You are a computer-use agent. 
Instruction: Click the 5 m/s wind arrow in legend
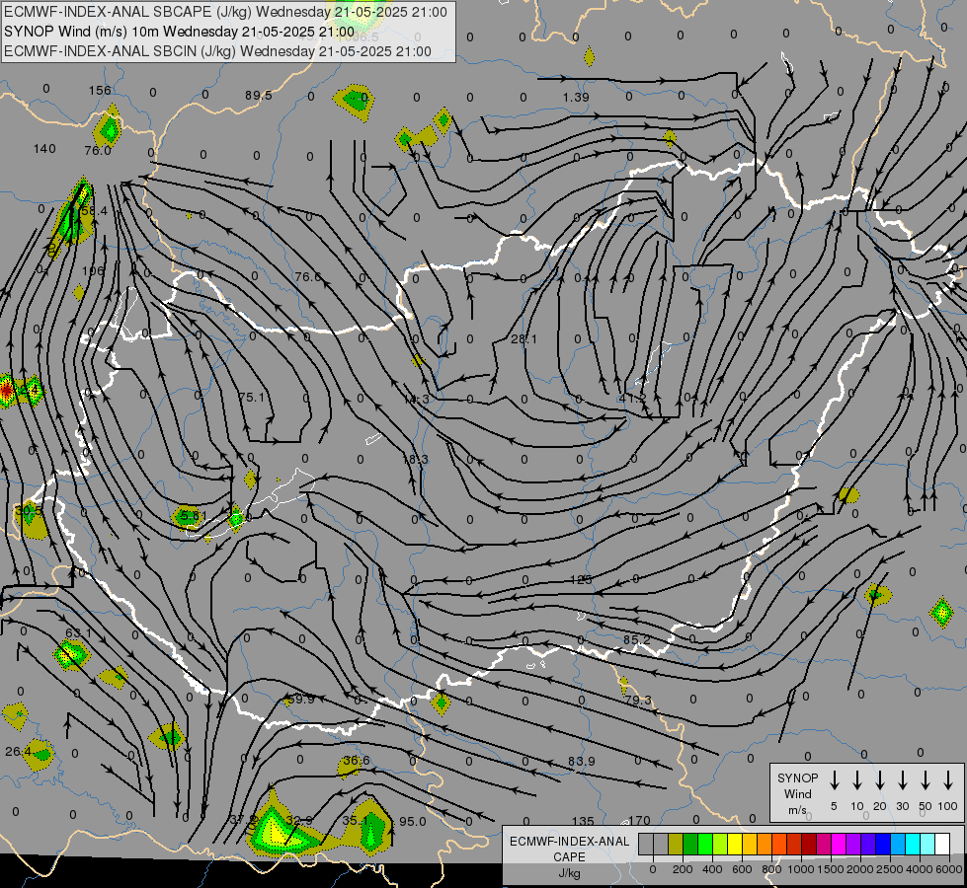834,780
